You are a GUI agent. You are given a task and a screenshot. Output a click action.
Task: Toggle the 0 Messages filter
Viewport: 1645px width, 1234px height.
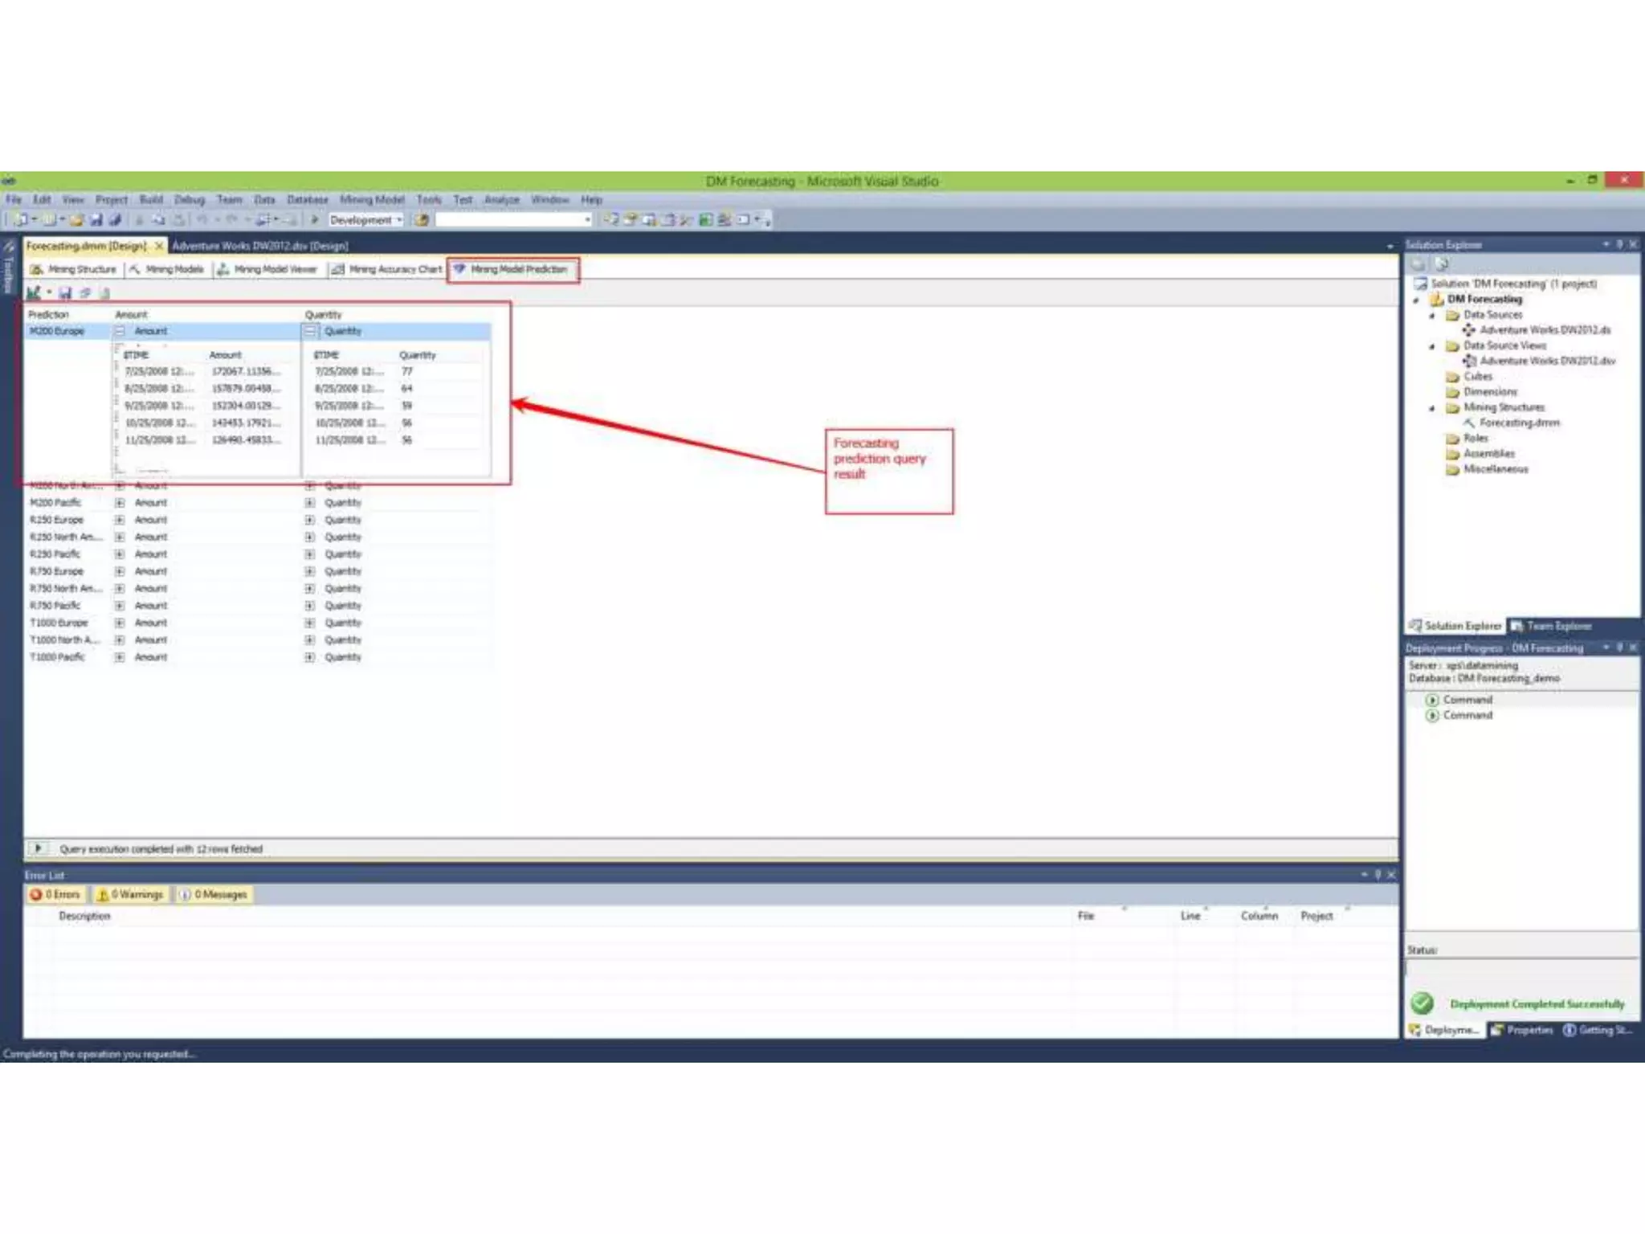pyautogui.click(x=213, y=894)
